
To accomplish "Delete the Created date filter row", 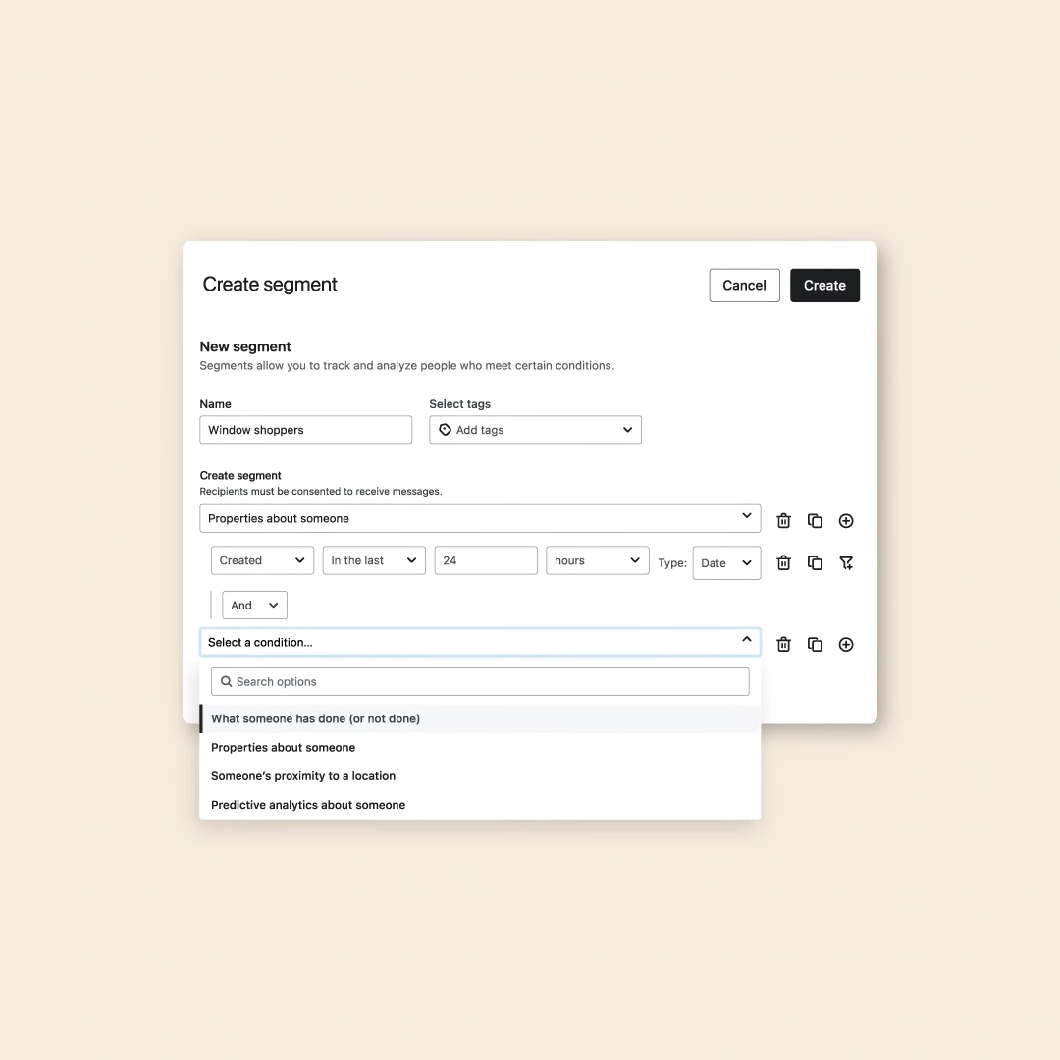I will [x=783, y=563].
